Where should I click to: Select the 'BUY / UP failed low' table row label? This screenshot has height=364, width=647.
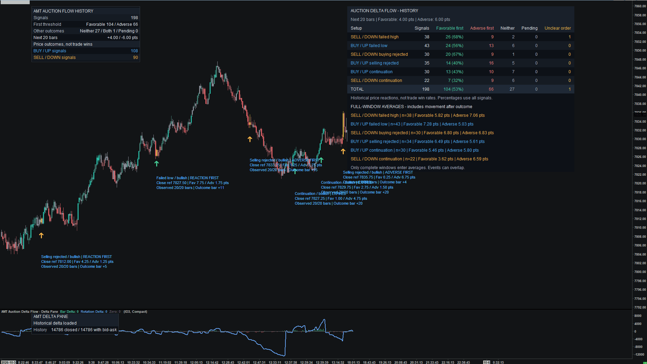[369, 46]
